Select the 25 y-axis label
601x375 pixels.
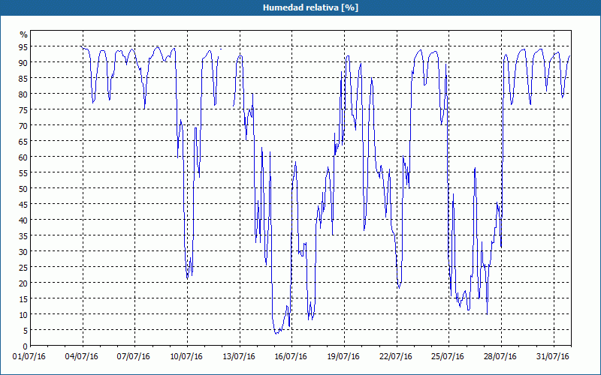(x=23, y=267)
